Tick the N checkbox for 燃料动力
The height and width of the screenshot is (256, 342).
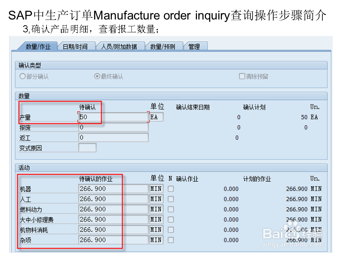click(171, 209)
